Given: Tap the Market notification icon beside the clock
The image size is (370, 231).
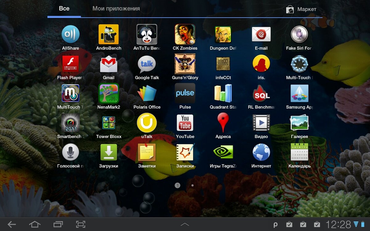Looking at the screenshot, I should (317, 225).
